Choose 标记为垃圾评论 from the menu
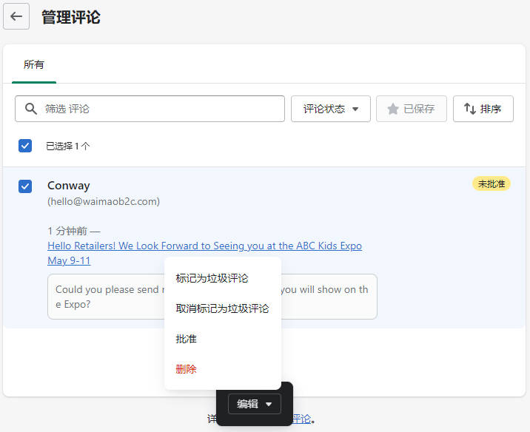This screenshot has height=432, width=530. (x=223, y=278)
